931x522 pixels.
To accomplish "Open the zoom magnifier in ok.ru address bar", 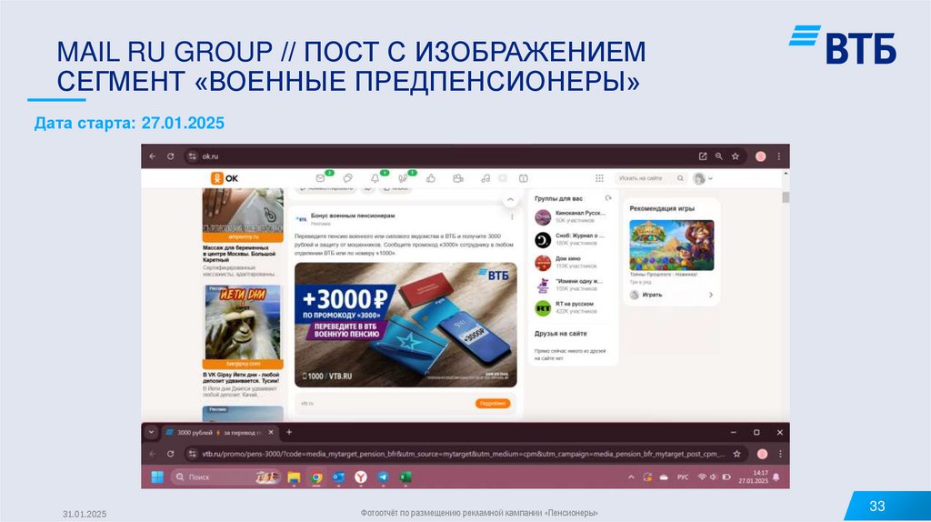I will 719,156.
